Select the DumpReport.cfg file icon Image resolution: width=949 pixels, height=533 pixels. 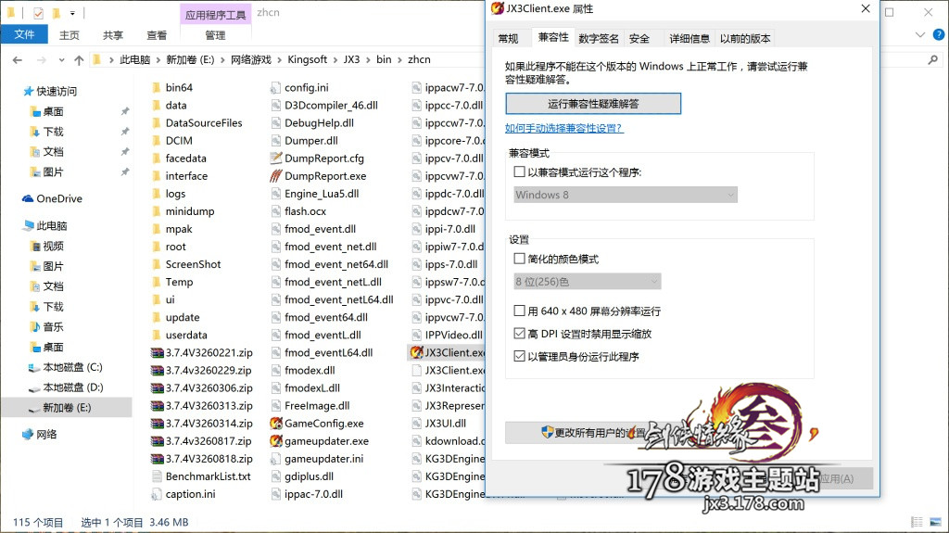point(276,159)
